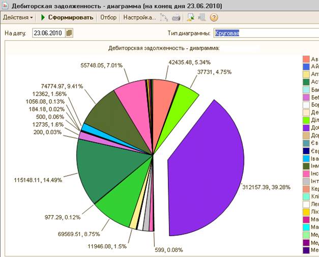Click the pink legend swatch for Інс
Screen dimensions: 319x257
pos(306,174)
